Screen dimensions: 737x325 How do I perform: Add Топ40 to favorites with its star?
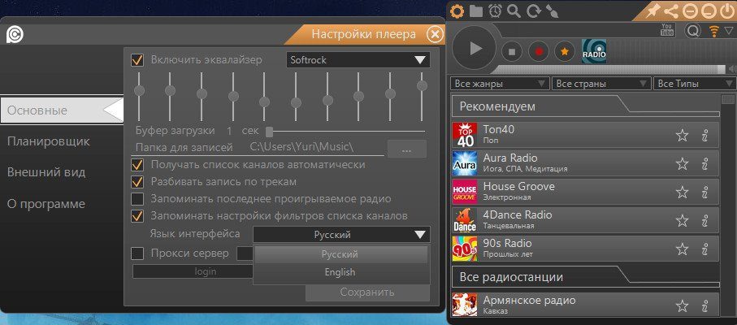tap(682, 135)
